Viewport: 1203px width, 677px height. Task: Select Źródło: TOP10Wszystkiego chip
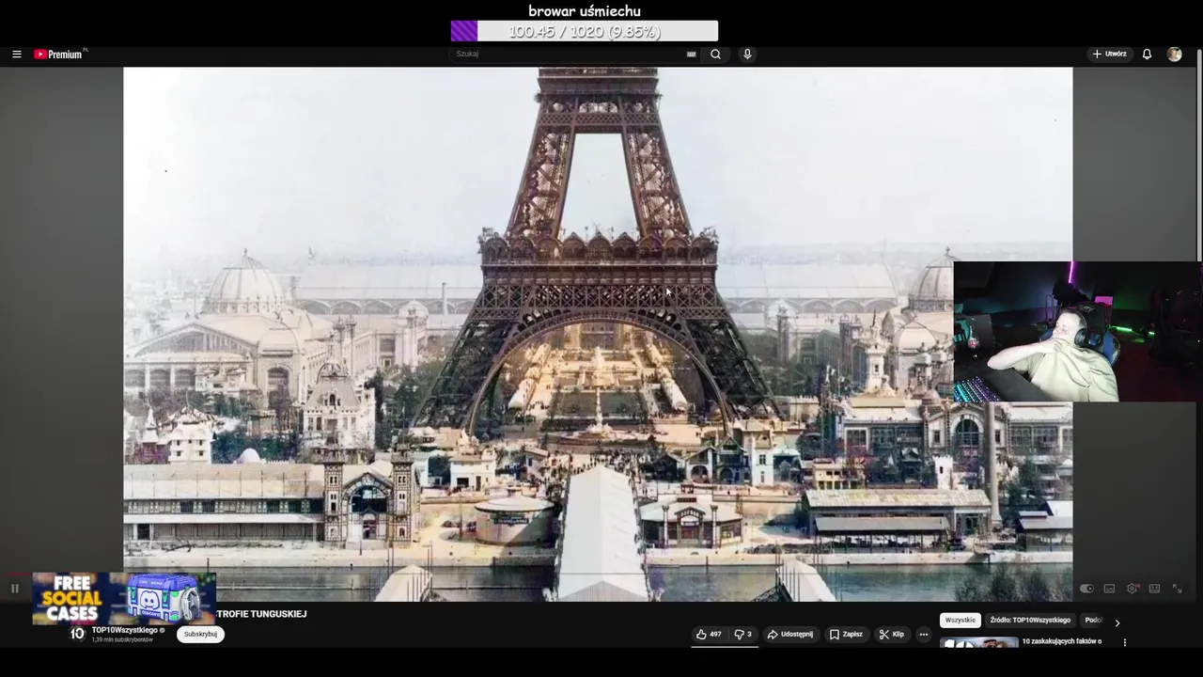click(1030, 621)
